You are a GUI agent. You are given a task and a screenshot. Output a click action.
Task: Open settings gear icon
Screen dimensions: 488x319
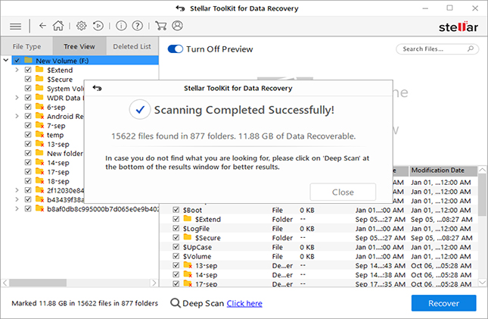point(81,26)
